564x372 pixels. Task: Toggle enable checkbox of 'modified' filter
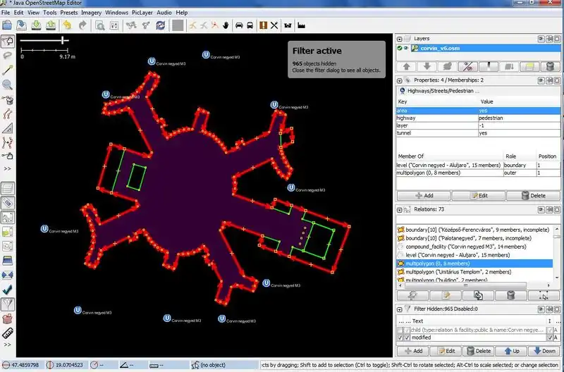(x=401, y=338)
